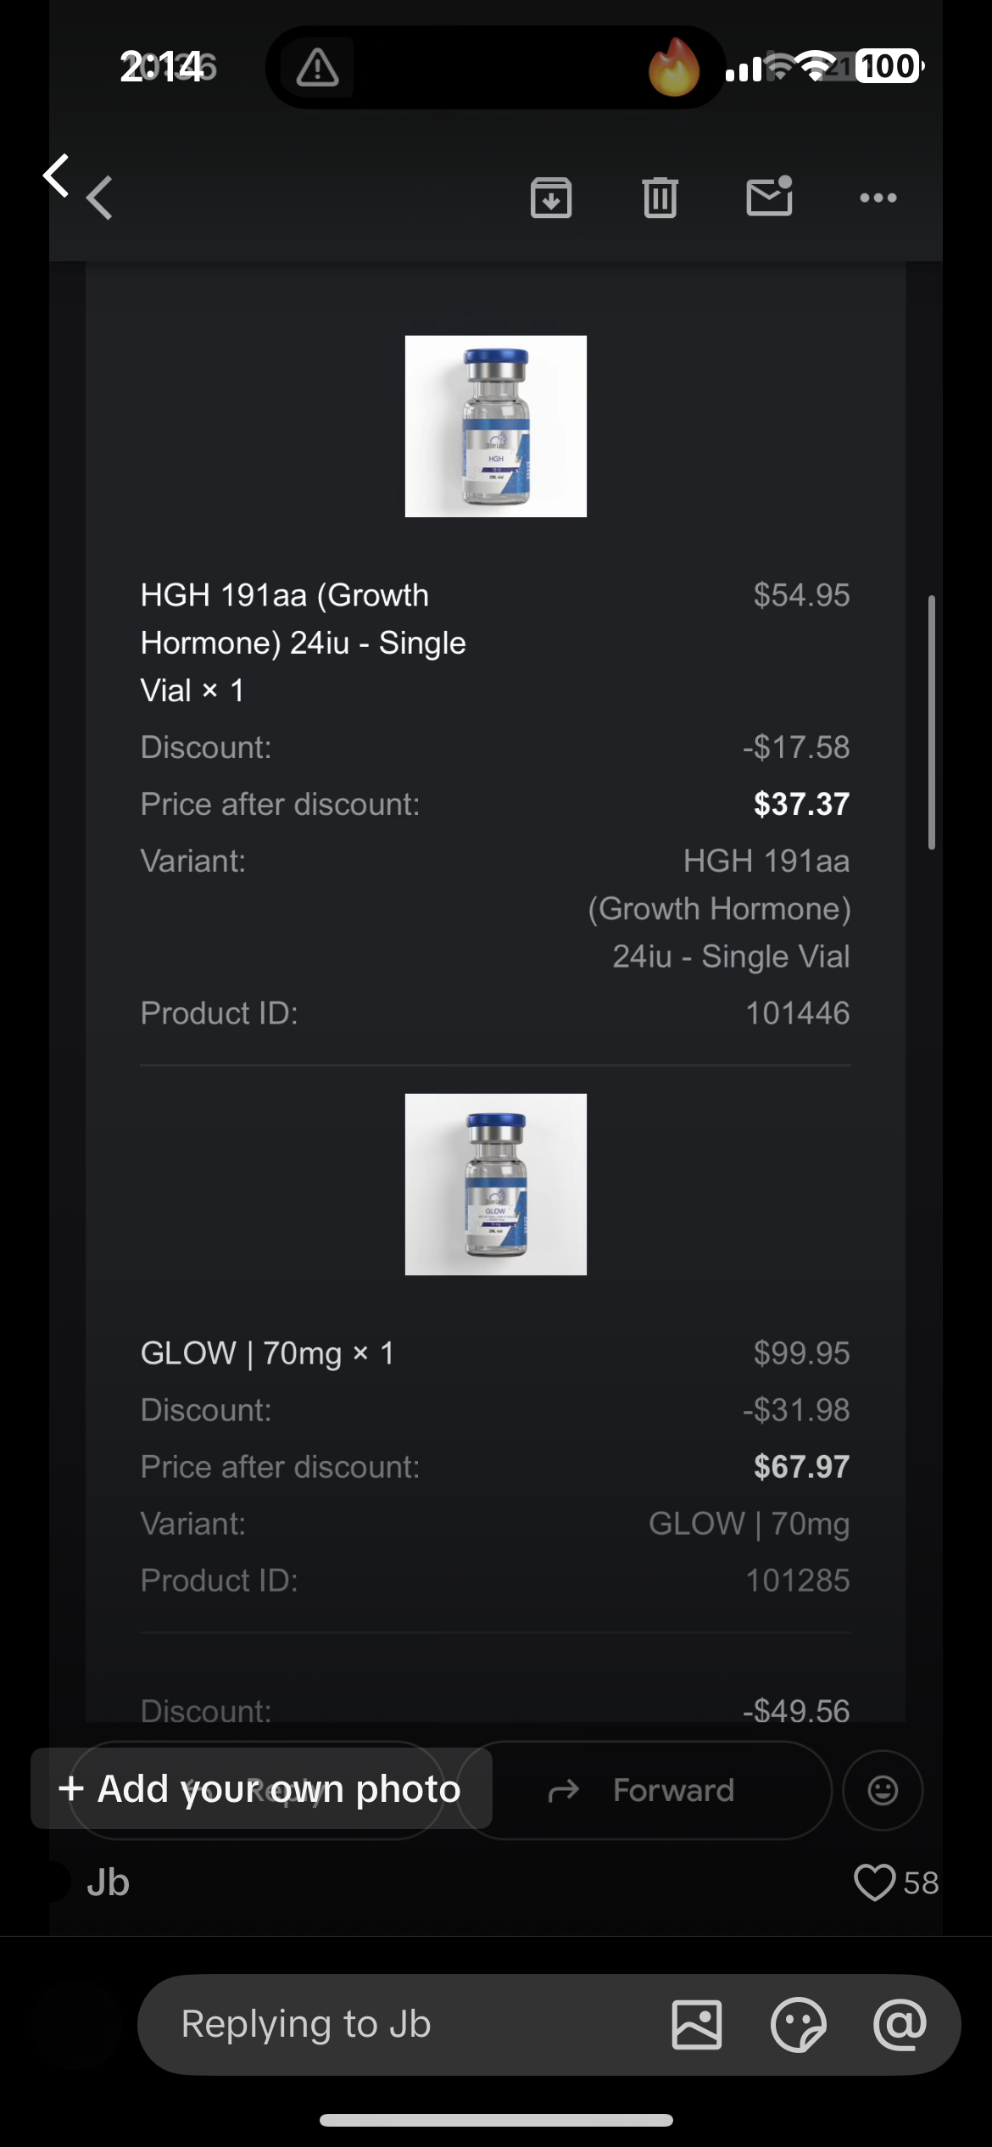Mark email as unread envelope icon
The height and width of the screenshot is (2147, 992).
(769, 197)
